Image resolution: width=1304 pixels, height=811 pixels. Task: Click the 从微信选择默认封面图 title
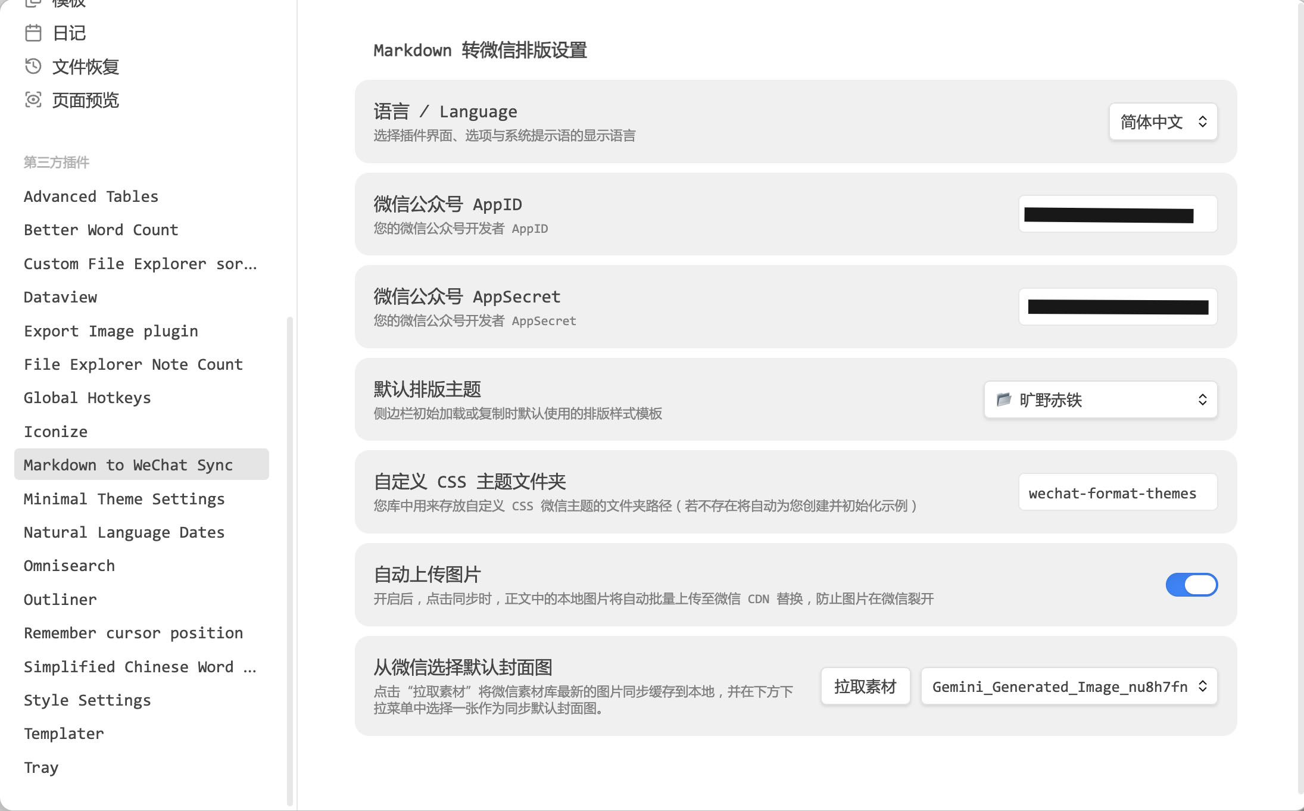coord(463,667)
